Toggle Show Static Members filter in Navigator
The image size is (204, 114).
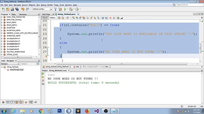coord(12,102)
